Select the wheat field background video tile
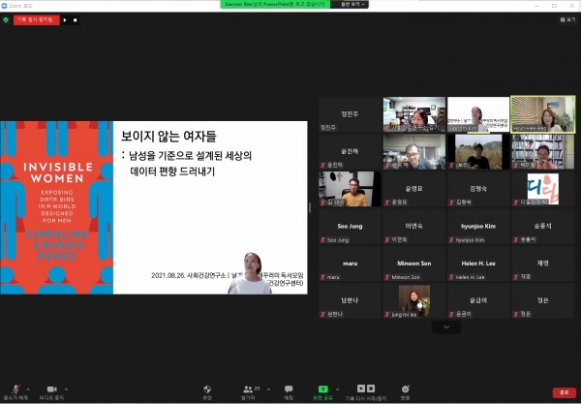581x404 pixels. (x=478, y=152)
